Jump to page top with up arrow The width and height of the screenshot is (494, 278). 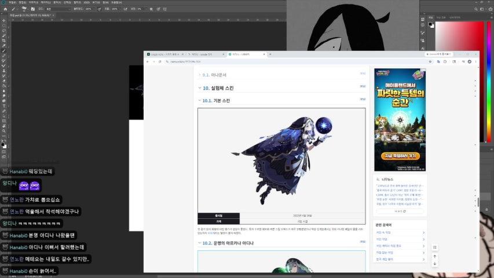coord(435,257)
